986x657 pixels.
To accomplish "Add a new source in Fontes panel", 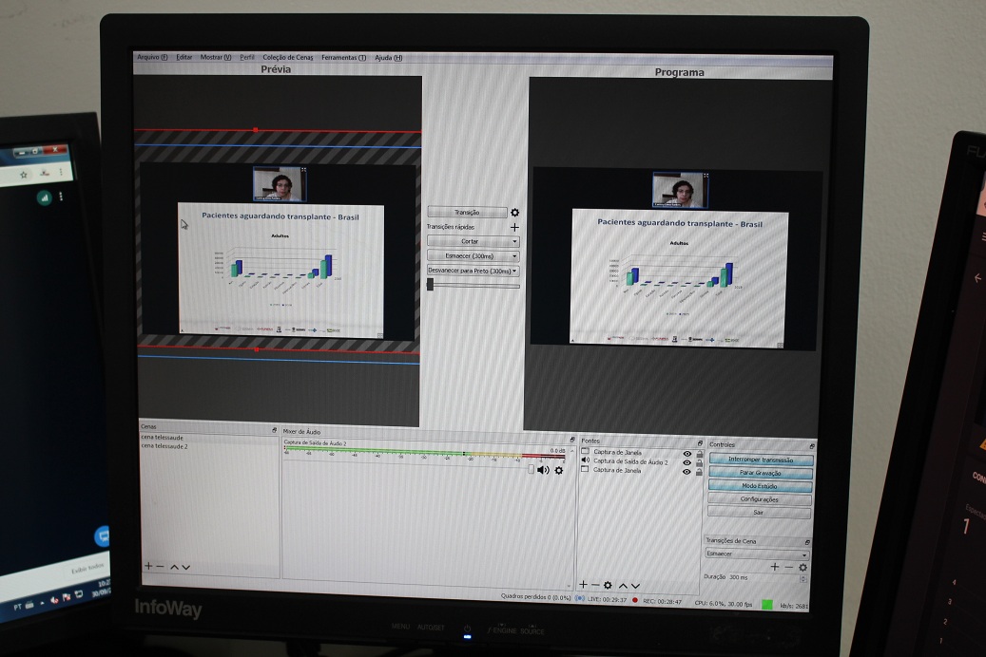I will (584, 585).
